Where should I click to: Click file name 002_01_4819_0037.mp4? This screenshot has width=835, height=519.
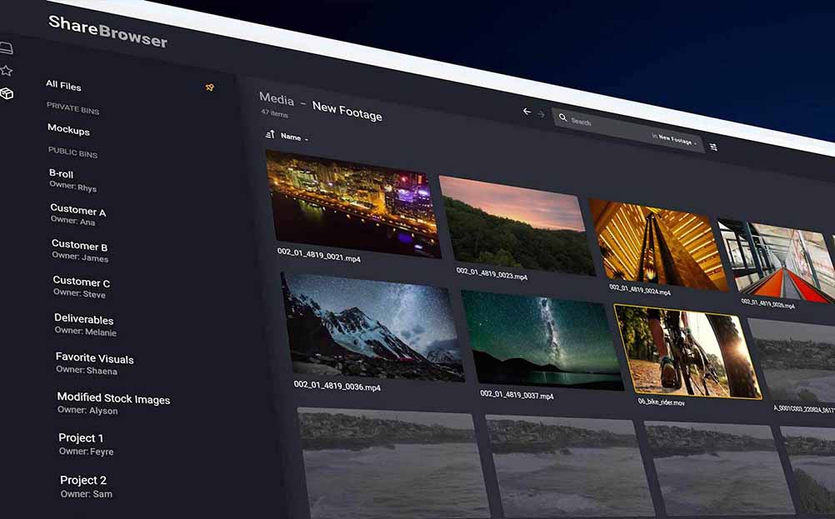517,394
